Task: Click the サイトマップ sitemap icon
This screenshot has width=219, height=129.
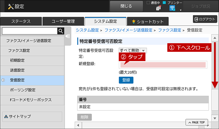Action: pos(6,117)
